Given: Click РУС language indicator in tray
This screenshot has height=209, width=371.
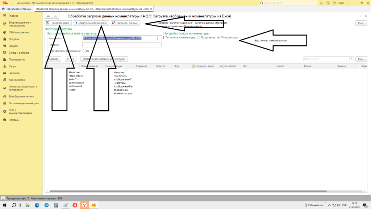Looking at the screenshot, I should (x=345, y=205).
